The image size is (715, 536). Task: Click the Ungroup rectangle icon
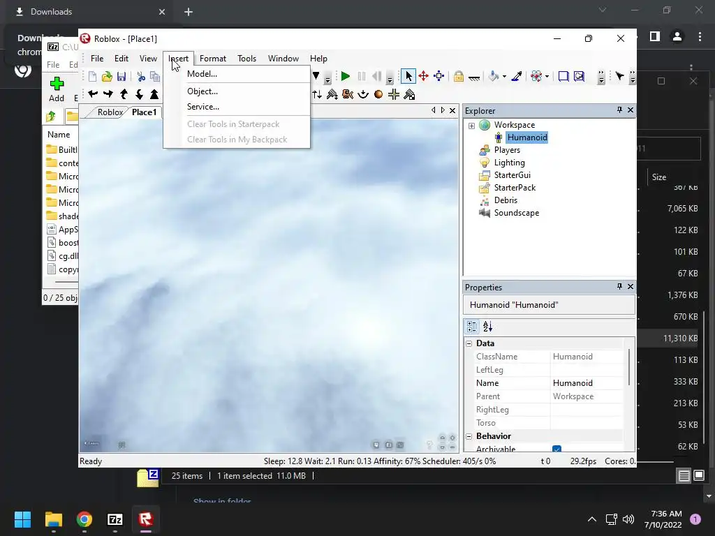tap(579, 76)
